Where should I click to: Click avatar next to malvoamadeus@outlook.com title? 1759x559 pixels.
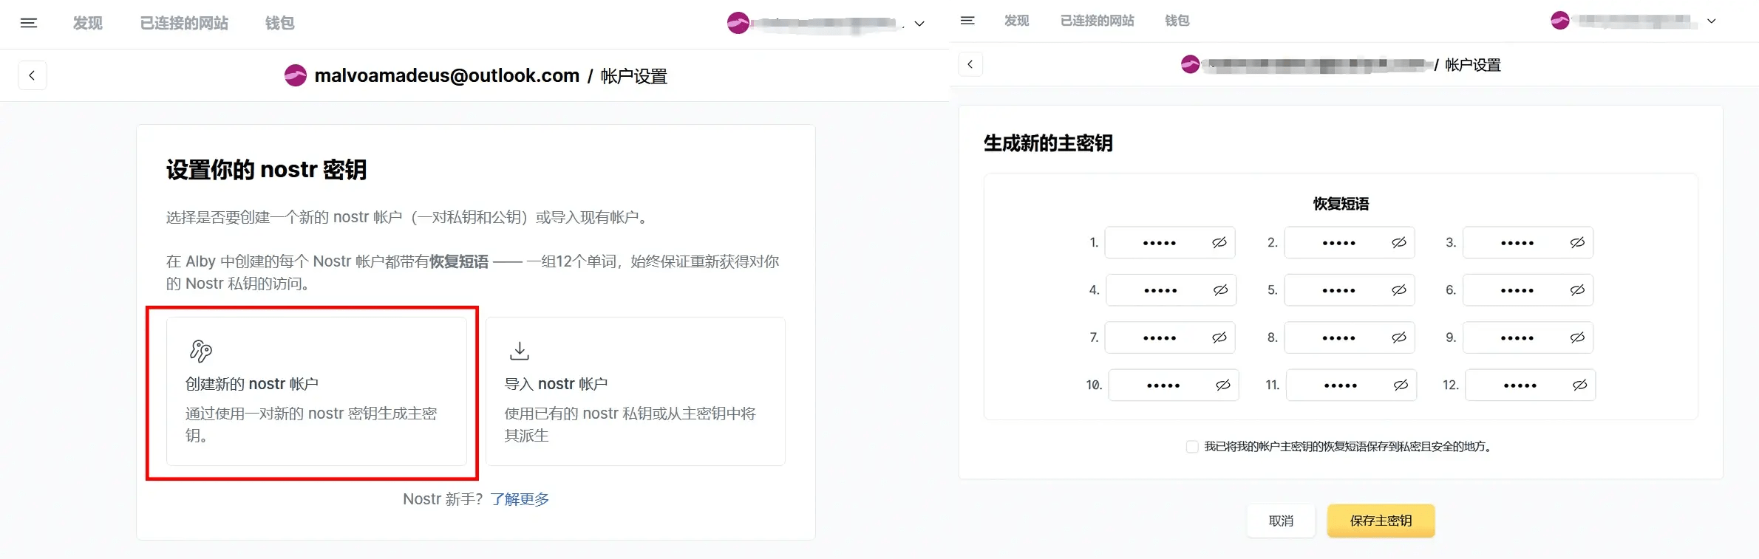coord(296,75)
